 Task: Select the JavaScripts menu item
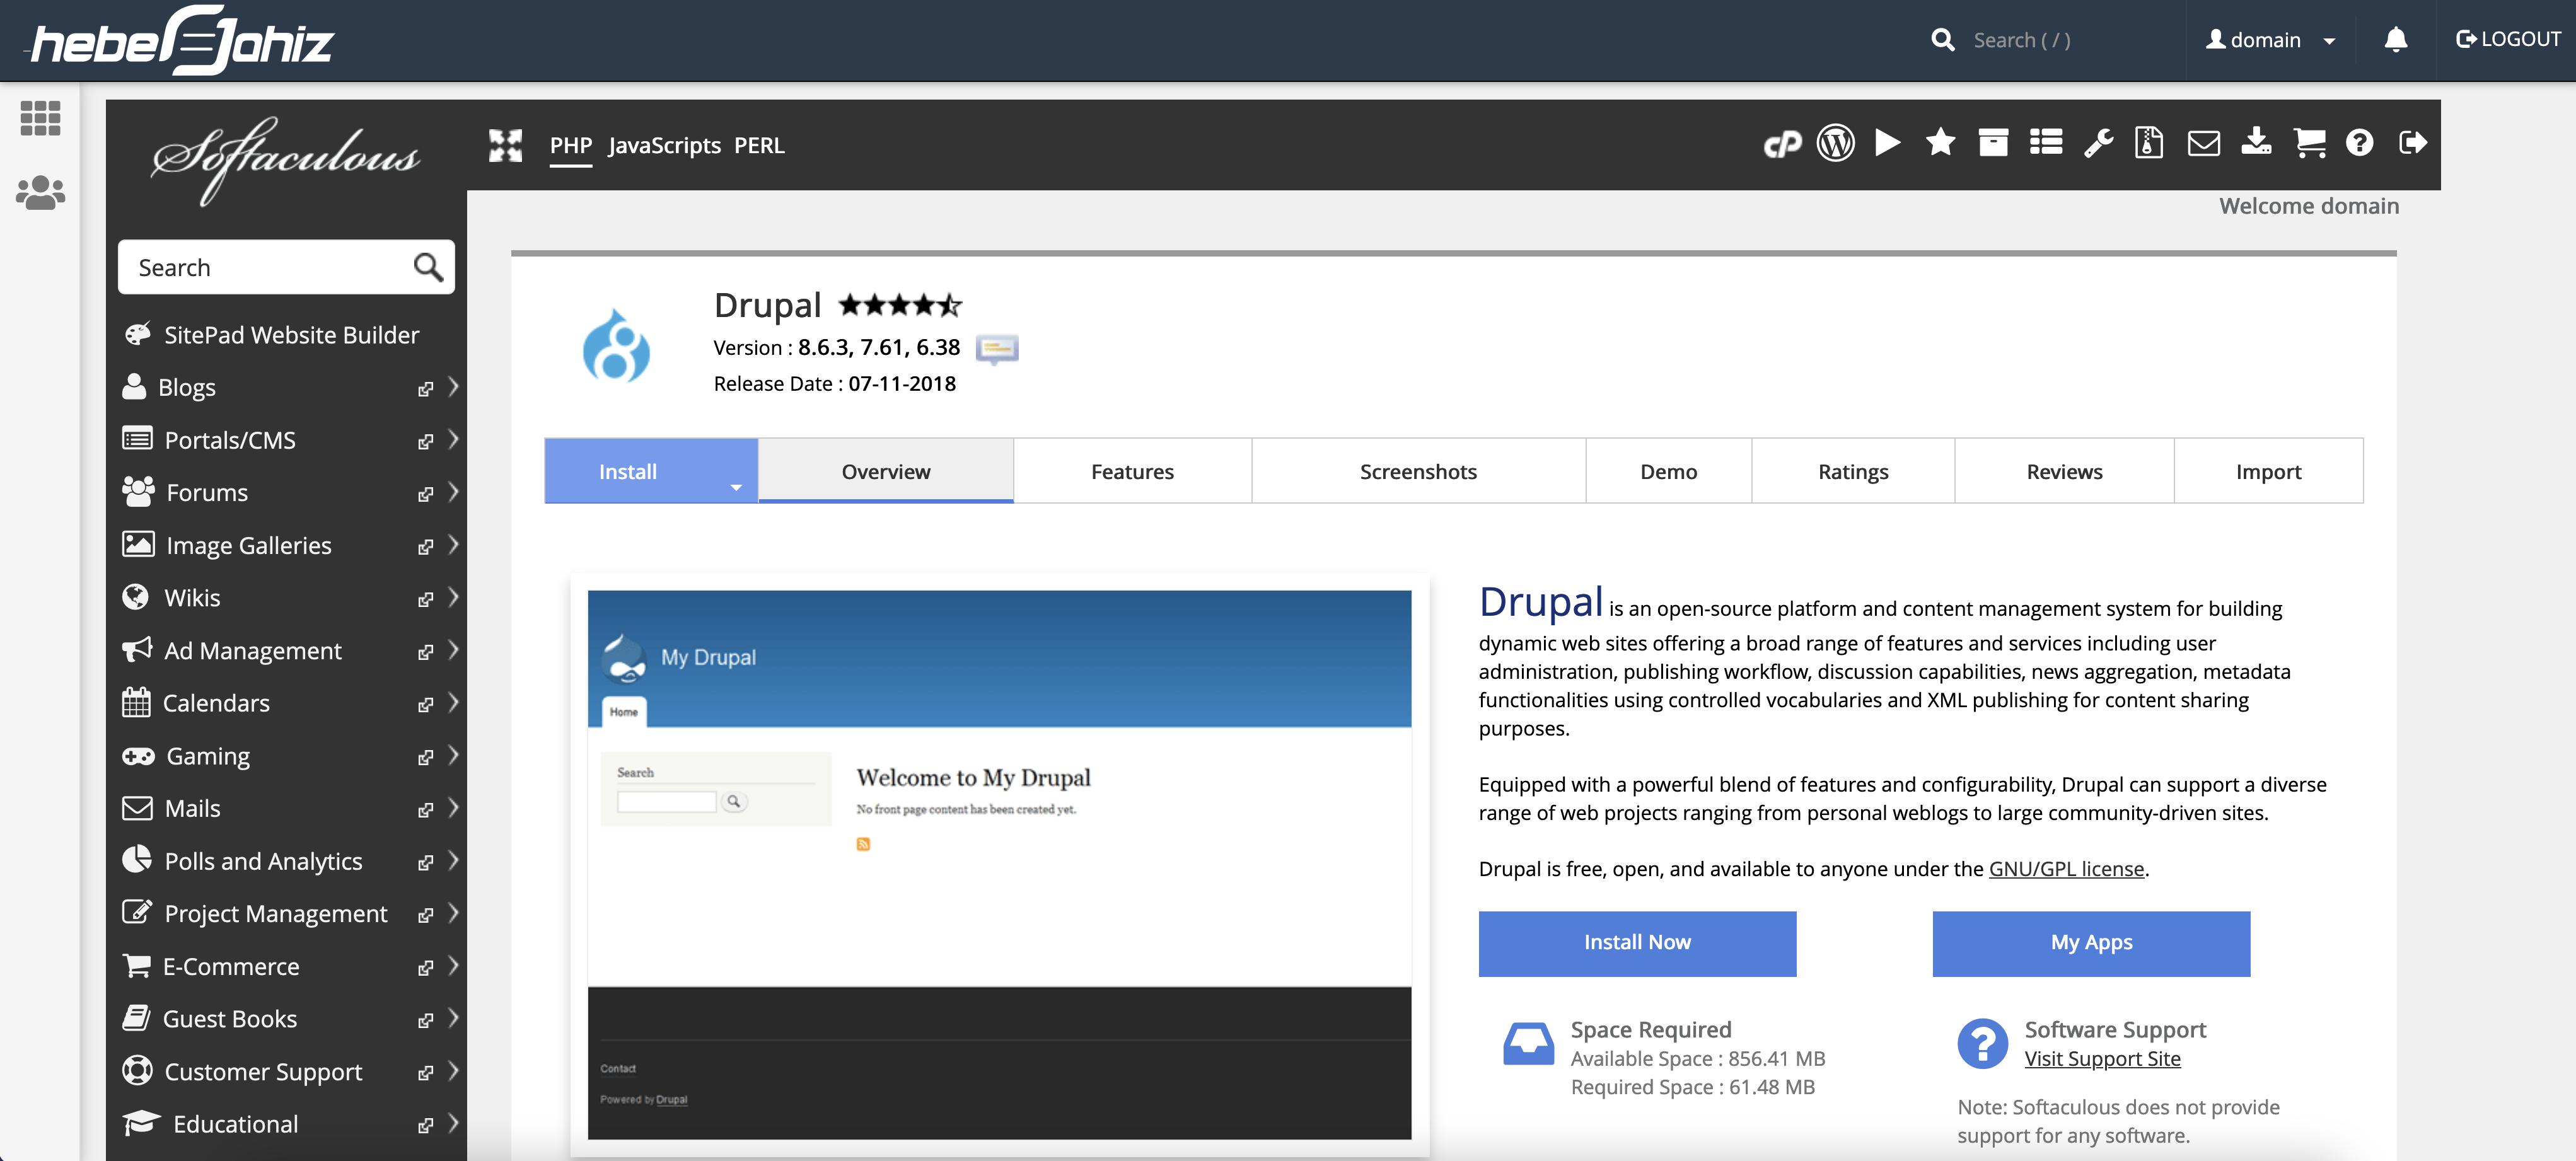664,145
